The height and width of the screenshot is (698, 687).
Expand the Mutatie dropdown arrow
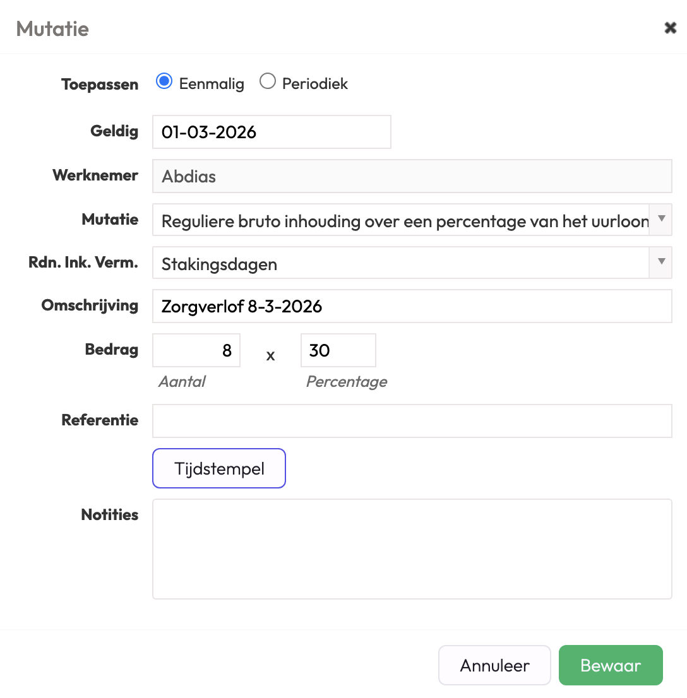pos(660,220)
